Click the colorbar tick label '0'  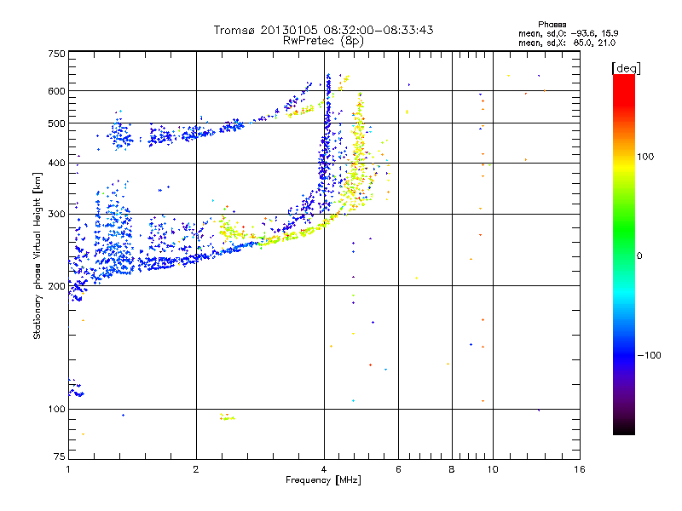pos(639,256)
